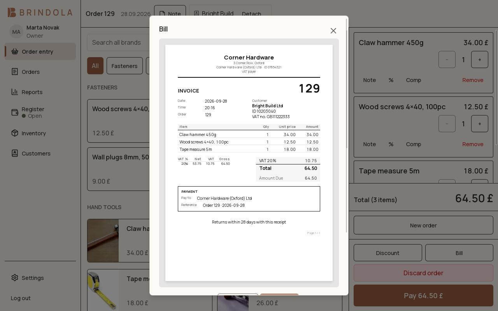Go to the Inventory page

[x=40, y=133]
